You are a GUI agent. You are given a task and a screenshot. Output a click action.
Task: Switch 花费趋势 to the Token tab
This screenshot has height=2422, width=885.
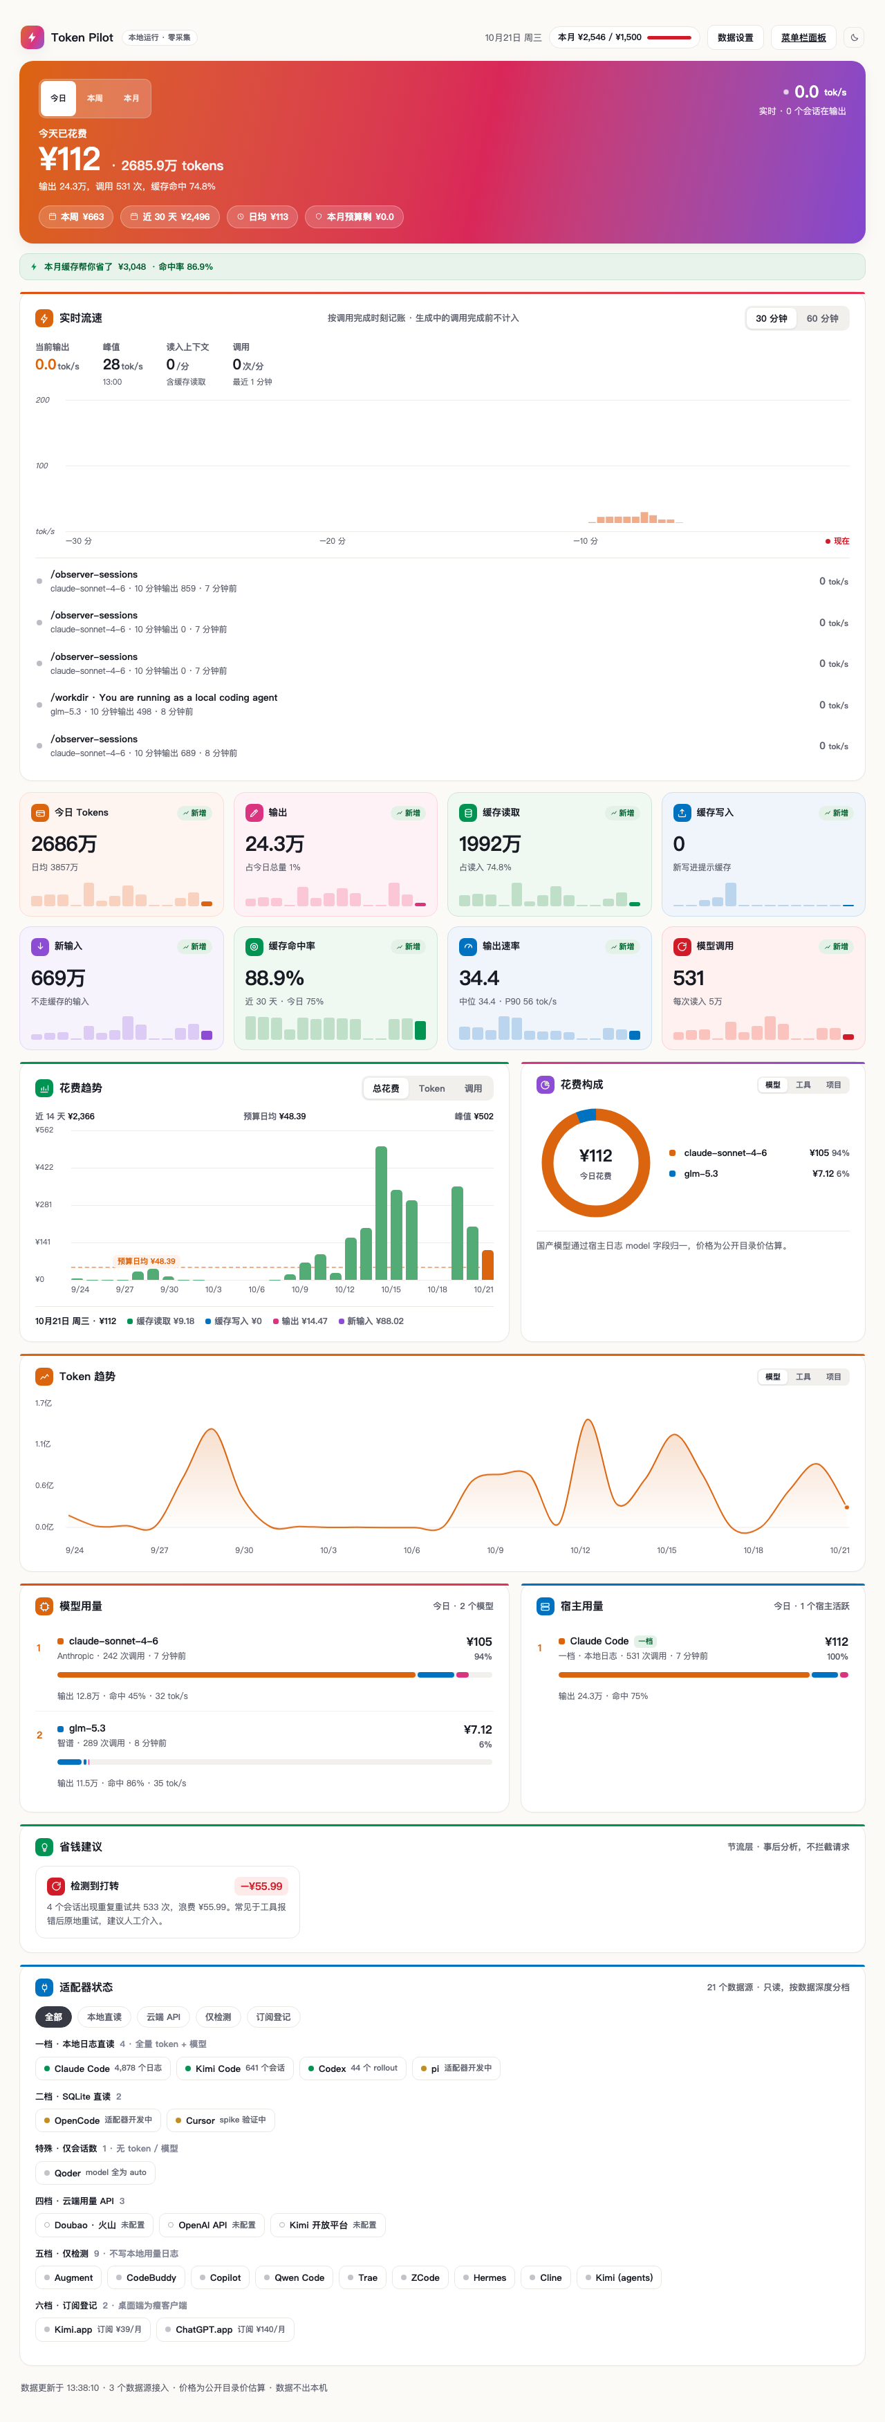(x=431, y=1088)
